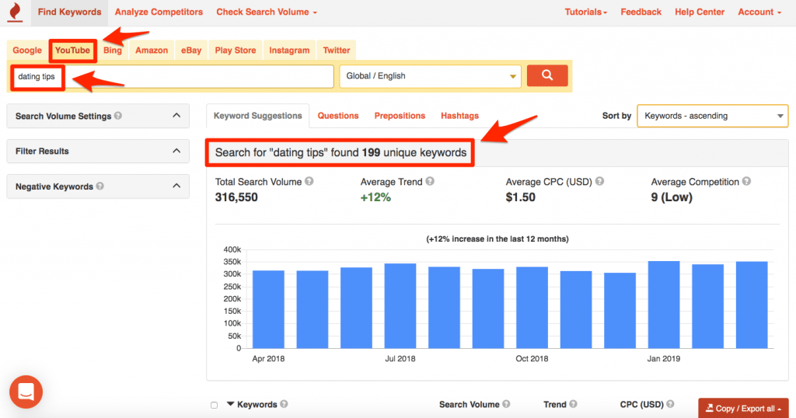Switch to the Hashtags tab
Image resolution: width=796 pixels, height=418 pixels.
(459, 116)
